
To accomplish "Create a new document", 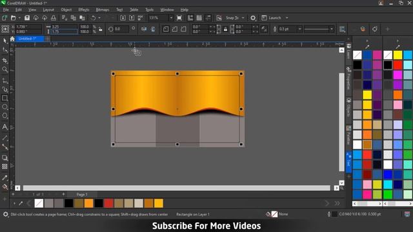I will click(x=5, y=18).
